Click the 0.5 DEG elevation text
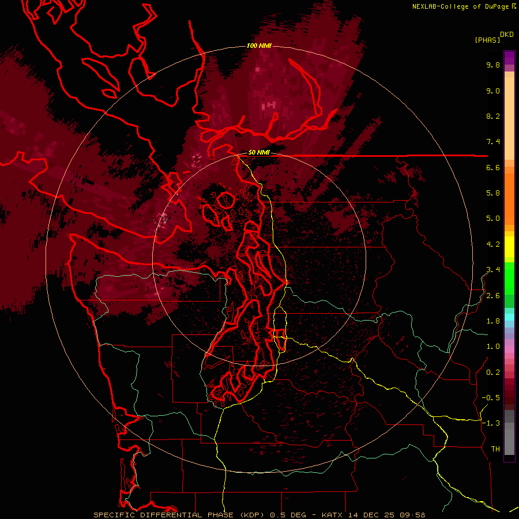 (288, 515)
